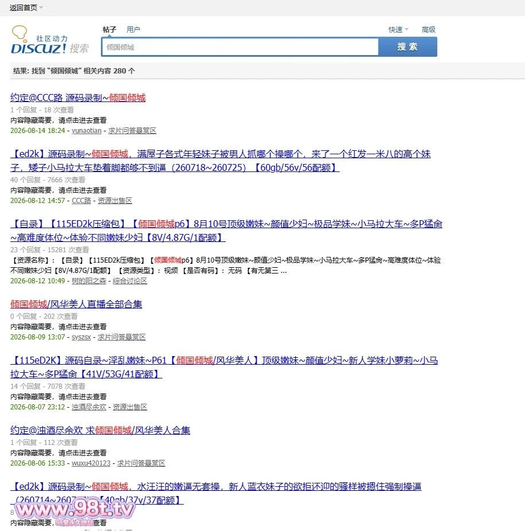Open result 倾国倾城/风华美人直播全部合集
This screenshot has height=531, width=525.
coord(76,304)
